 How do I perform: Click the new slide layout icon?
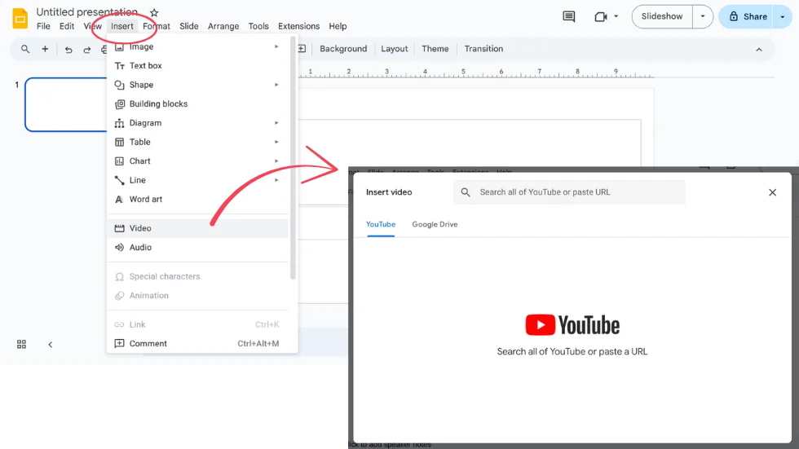click(x=302, y=49)
